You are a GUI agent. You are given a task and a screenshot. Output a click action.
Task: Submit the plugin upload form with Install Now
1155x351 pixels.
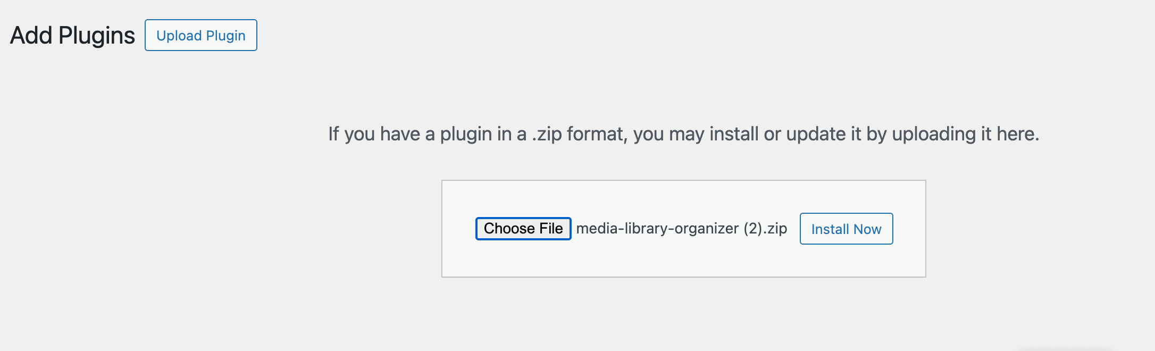click(x=846, y=229)
